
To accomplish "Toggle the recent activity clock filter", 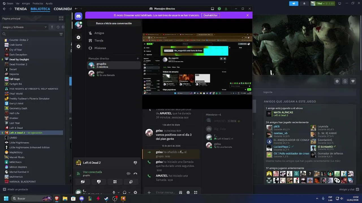I will click(x=58, y=27).
